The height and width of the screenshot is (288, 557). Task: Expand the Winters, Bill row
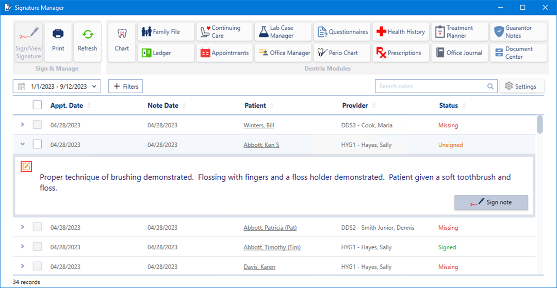click(22, 125)
